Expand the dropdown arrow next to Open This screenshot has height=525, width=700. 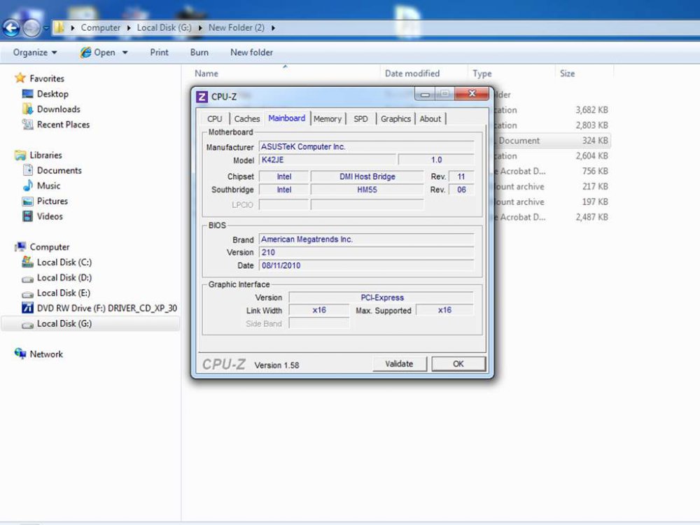[x=125, y=52]
